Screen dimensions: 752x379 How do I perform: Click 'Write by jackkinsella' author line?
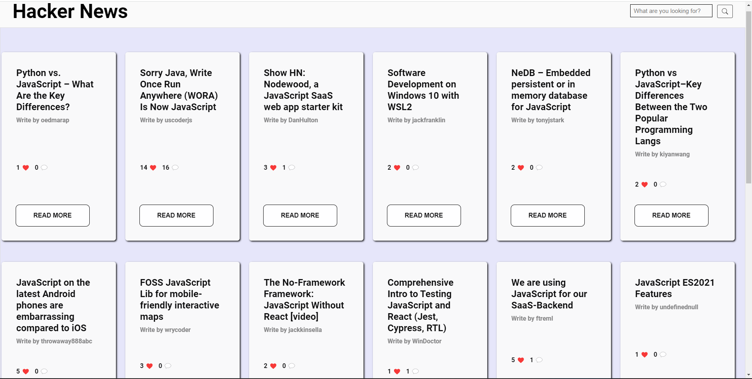tap(293, 330)
